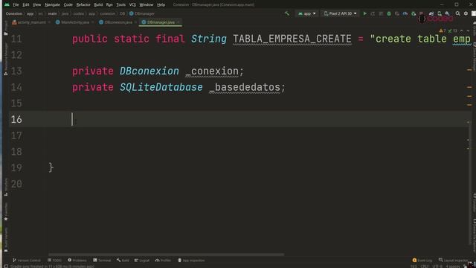Open the Run menu
The width and height of the screenshot is (476, 268).
coord(109,5)
